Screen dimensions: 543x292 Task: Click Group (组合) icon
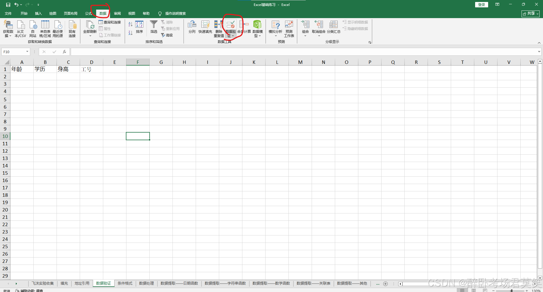(305, 25)
